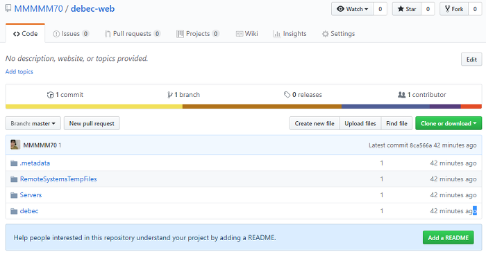Open the debec-web repository title link

coord(92,9)
